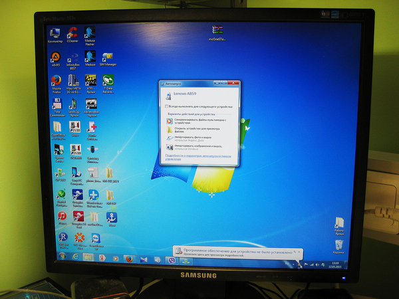
Task: Open the taskbar clock and date
Action: click(335, 265)
